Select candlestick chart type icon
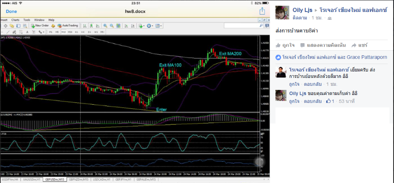 click(91, 26)
